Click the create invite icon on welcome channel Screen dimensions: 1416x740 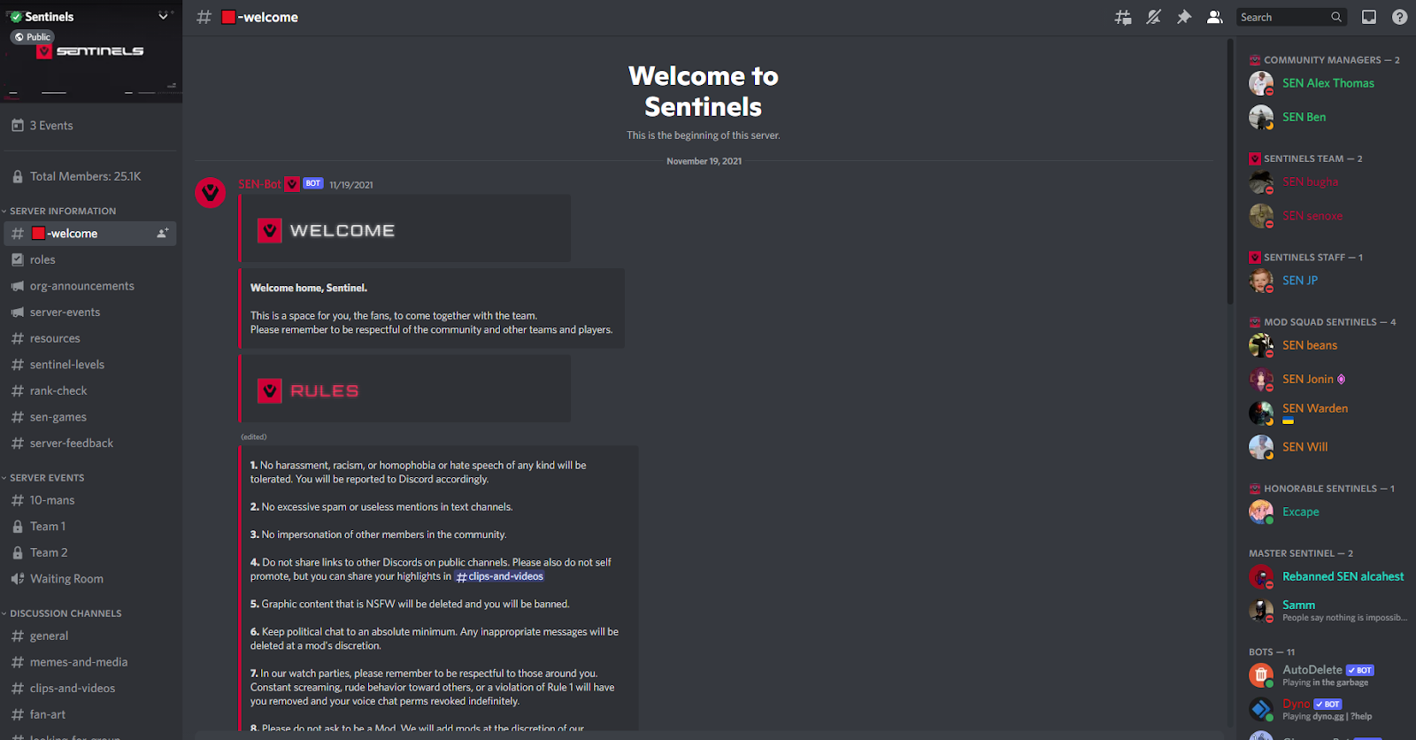pos(163,233)
